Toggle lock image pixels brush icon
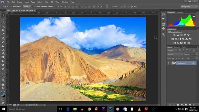 [x=176, y=58]
